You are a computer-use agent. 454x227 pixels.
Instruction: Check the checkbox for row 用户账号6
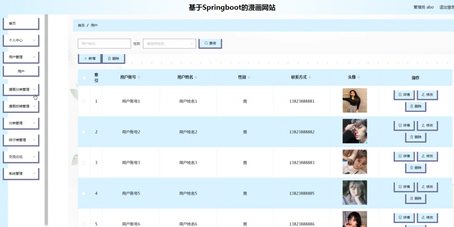[x=84, y=224]
